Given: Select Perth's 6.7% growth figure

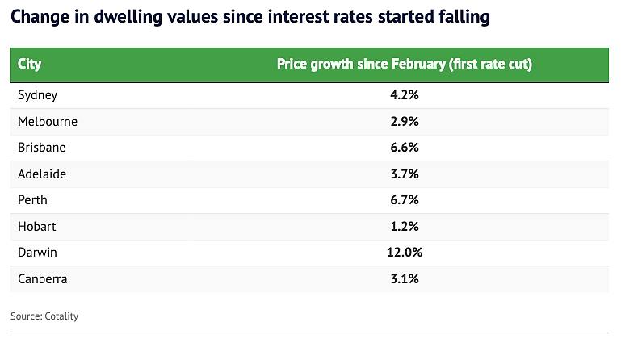Looking at the screenshot, I should click(x=405, y=200).
